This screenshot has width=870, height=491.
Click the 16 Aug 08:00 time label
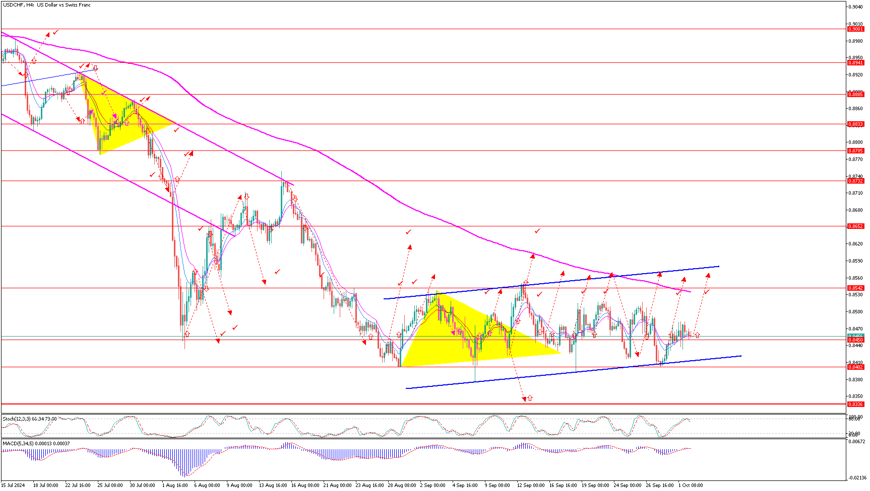[x=305, y=485]
